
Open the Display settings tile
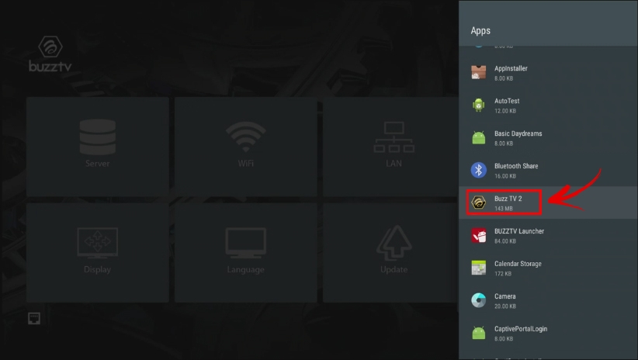[98, 253]
